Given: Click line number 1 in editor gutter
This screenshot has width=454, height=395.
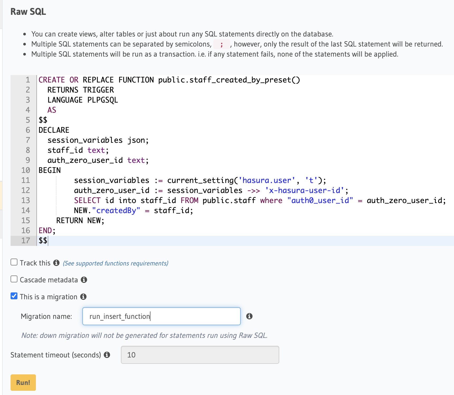Looking at the screenshot, I should [x=28, y=80].
